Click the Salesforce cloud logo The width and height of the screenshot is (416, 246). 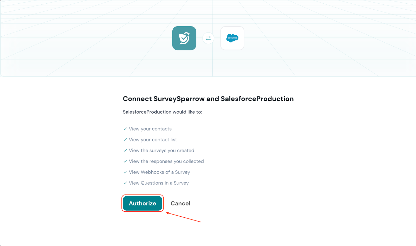pos(232,38)
